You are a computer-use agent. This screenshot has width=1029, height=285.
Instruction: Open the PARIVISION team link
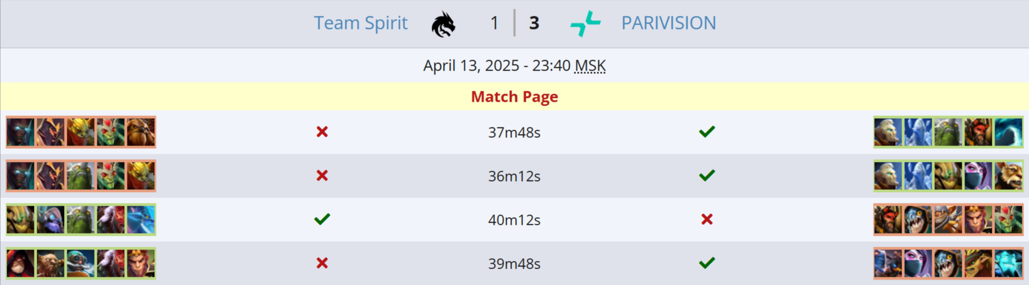pos(668,23)
